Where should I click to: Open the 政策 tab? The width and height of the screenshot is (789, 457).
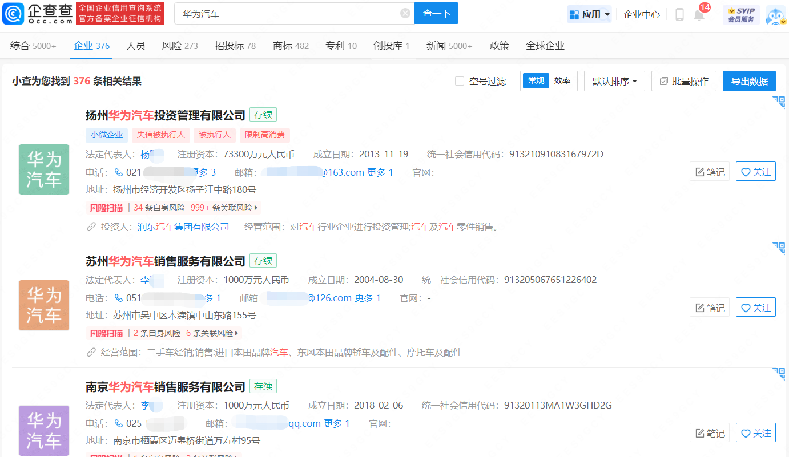point(500,46)
